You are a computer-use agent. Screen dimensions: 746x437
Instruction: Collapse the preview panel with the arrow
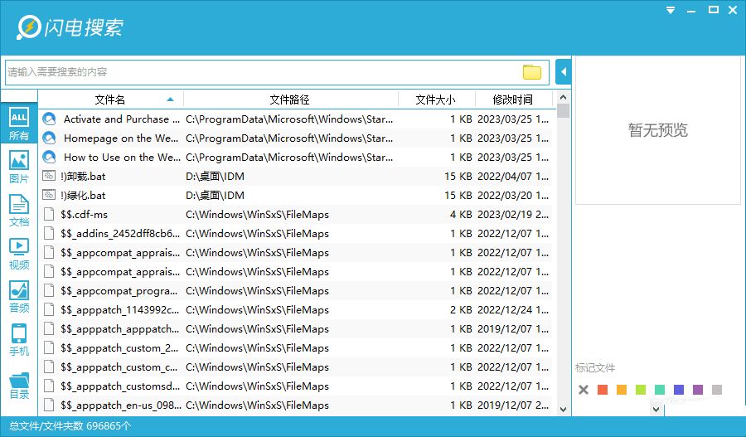pos(564,72)
